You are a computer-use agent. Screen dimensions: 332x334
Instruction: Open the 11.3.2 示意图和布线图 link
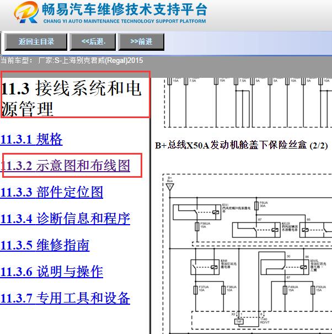65,166
